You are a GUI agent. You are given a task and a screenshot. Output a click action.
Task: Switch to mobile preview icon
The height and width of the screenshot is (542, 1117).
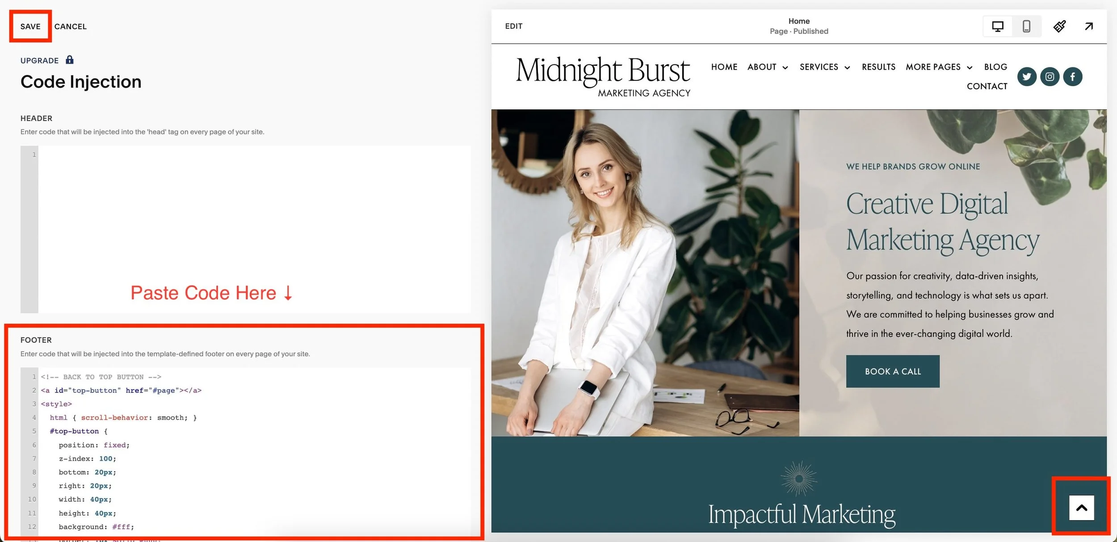click(1026, 26)
